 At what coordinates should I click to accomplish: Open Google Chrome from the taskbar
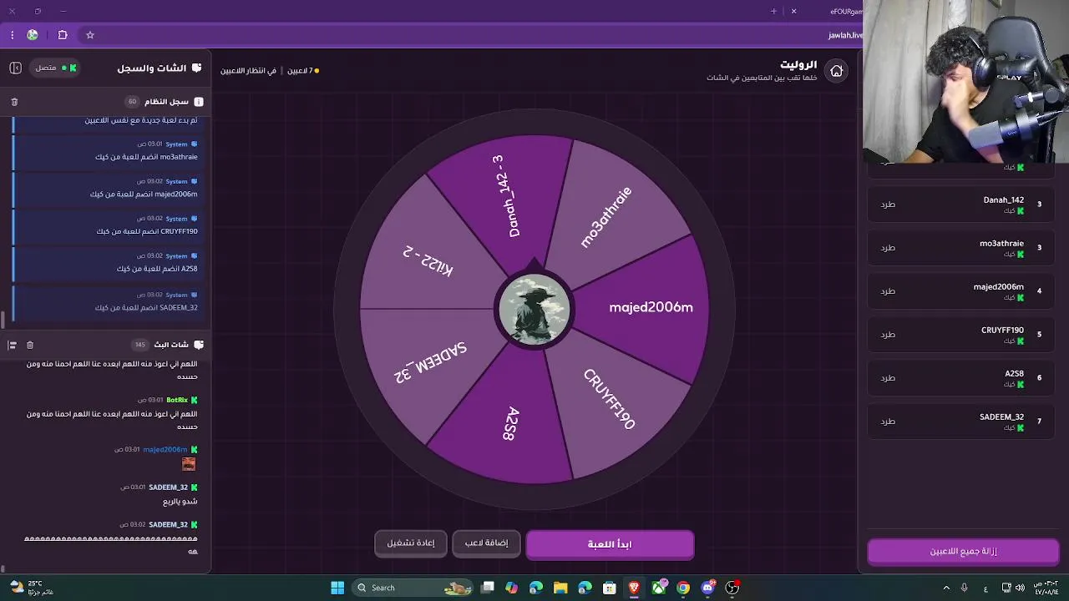coord(683,588)
